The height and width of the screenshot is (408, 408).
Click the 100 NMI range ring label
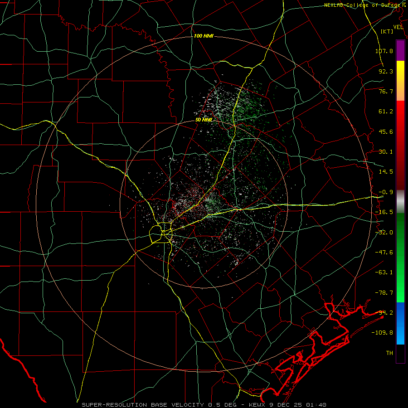(x=204, y=36)
